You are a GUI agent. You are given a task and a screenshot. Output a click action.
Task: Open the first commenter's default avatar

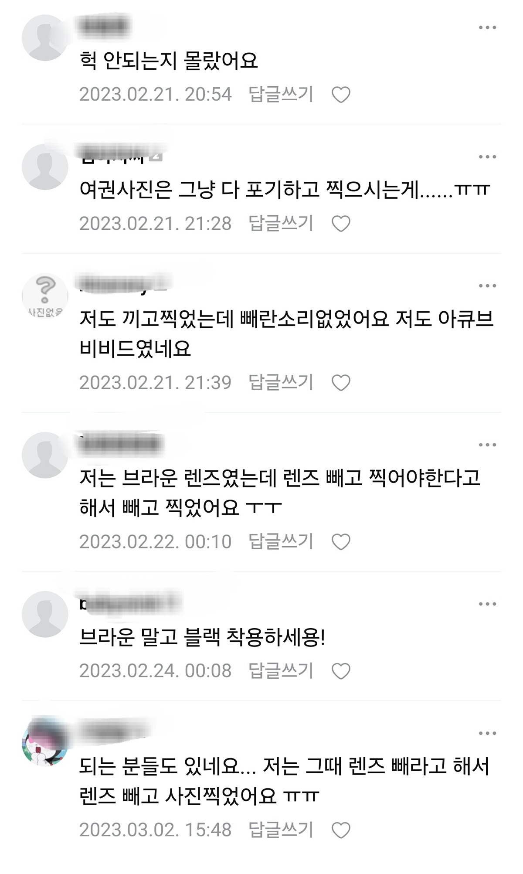45,38
